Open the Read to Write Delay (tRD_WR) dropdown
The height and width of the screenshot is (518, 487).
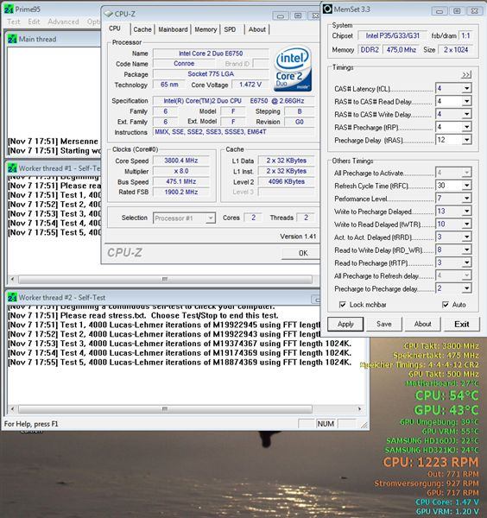click(466, 250)
